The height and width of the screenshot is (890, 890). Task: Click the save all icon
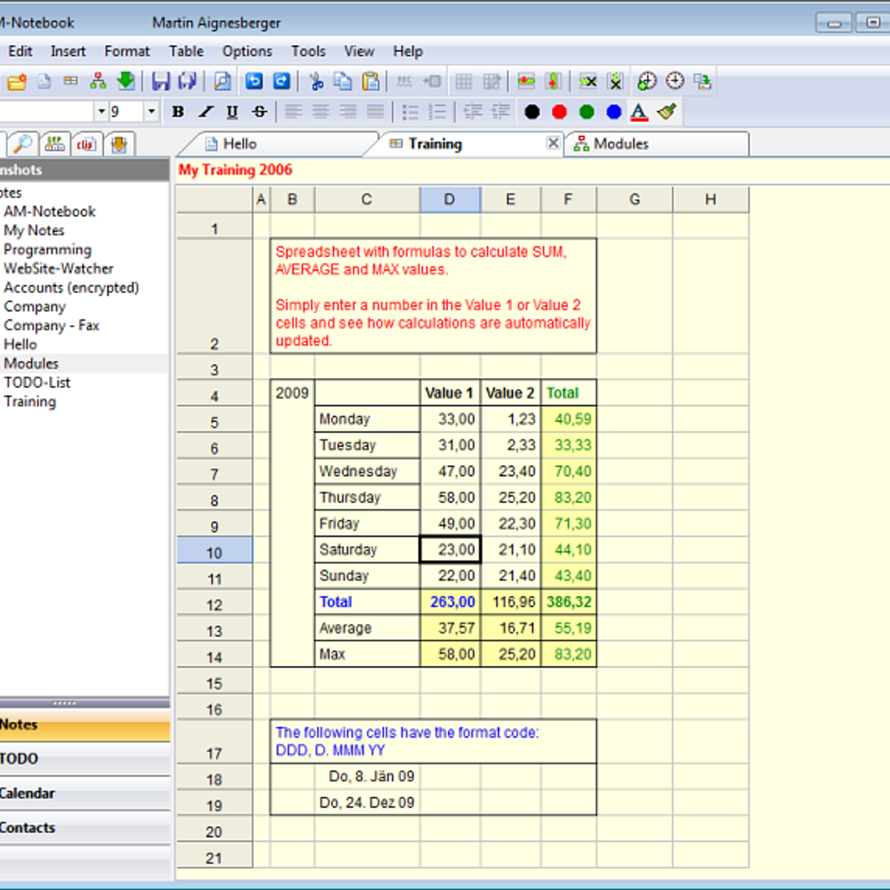[187, 82]
